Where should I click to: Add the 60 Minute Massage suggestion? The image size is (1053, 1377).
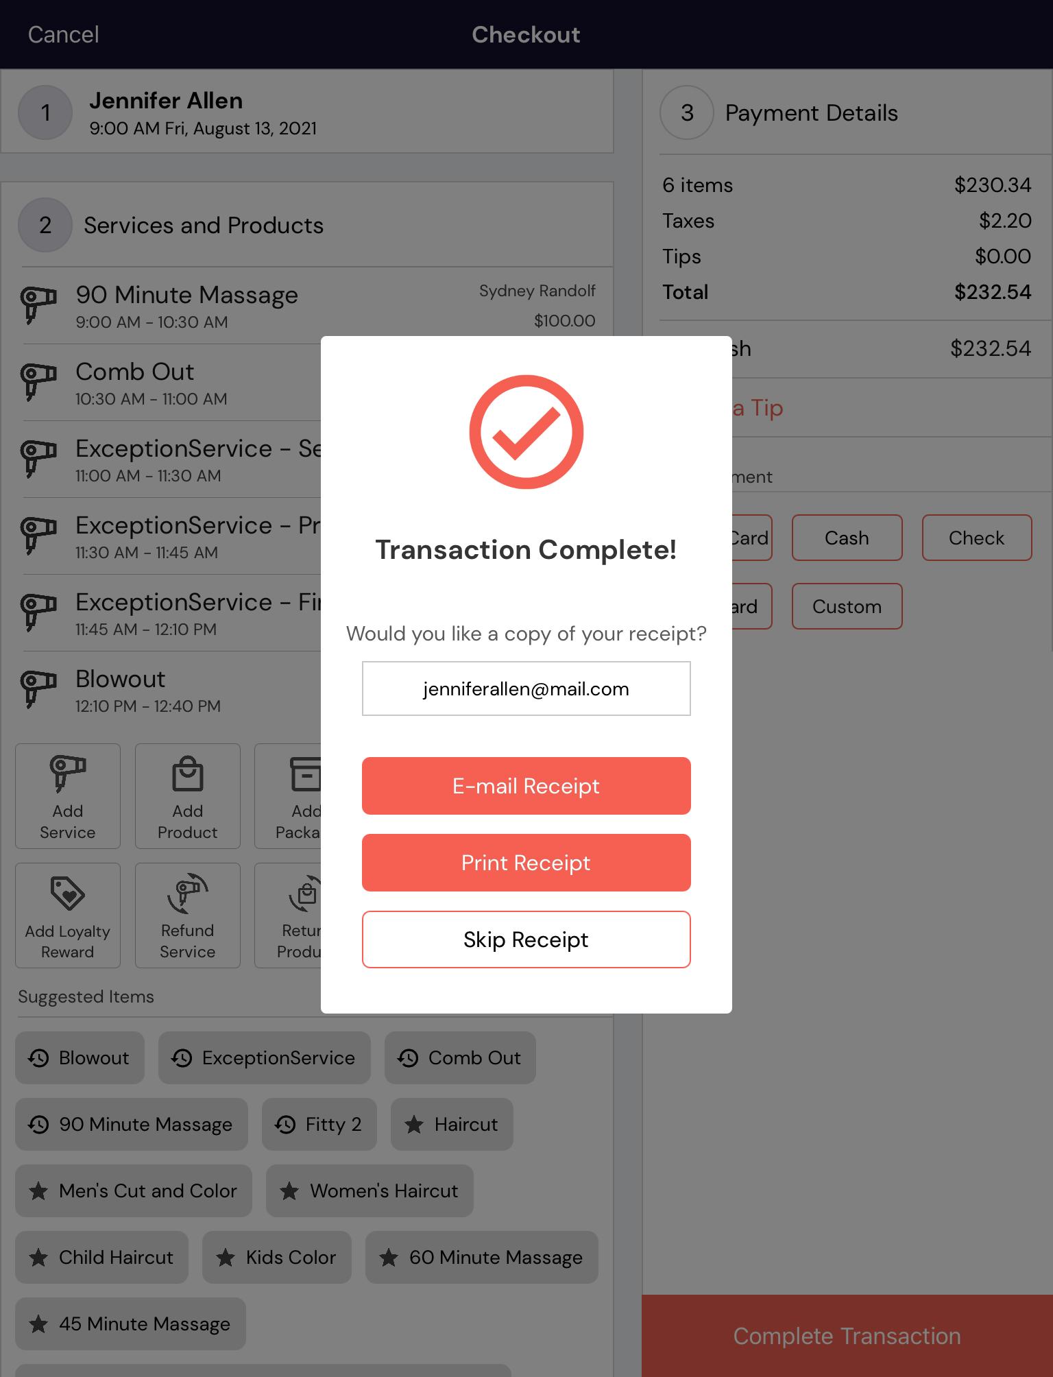click(481, 1257)
